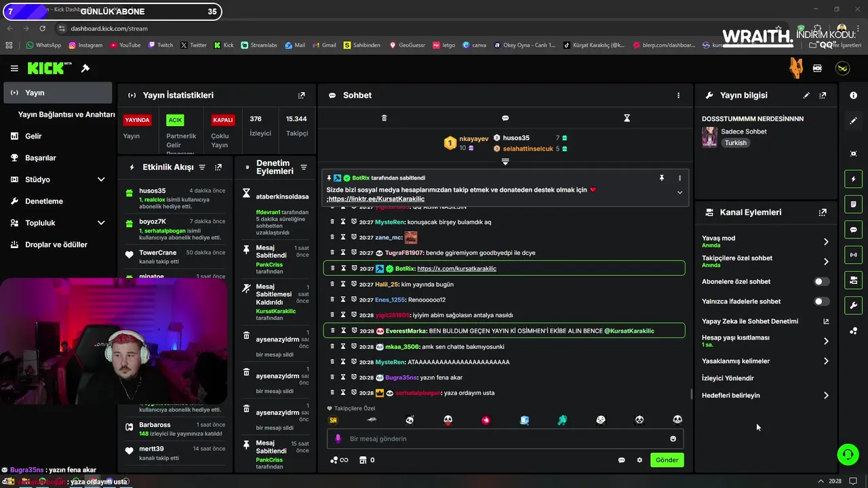This screenshot has height=488, width=868.
Task: Open Yasaklanmış kelimeler arrow
Action: [x=826, y=361]
